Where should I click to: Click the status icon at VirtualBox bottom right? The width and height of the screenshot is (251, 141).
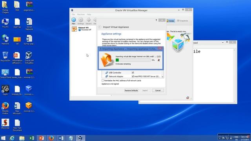tap(187, 98)
